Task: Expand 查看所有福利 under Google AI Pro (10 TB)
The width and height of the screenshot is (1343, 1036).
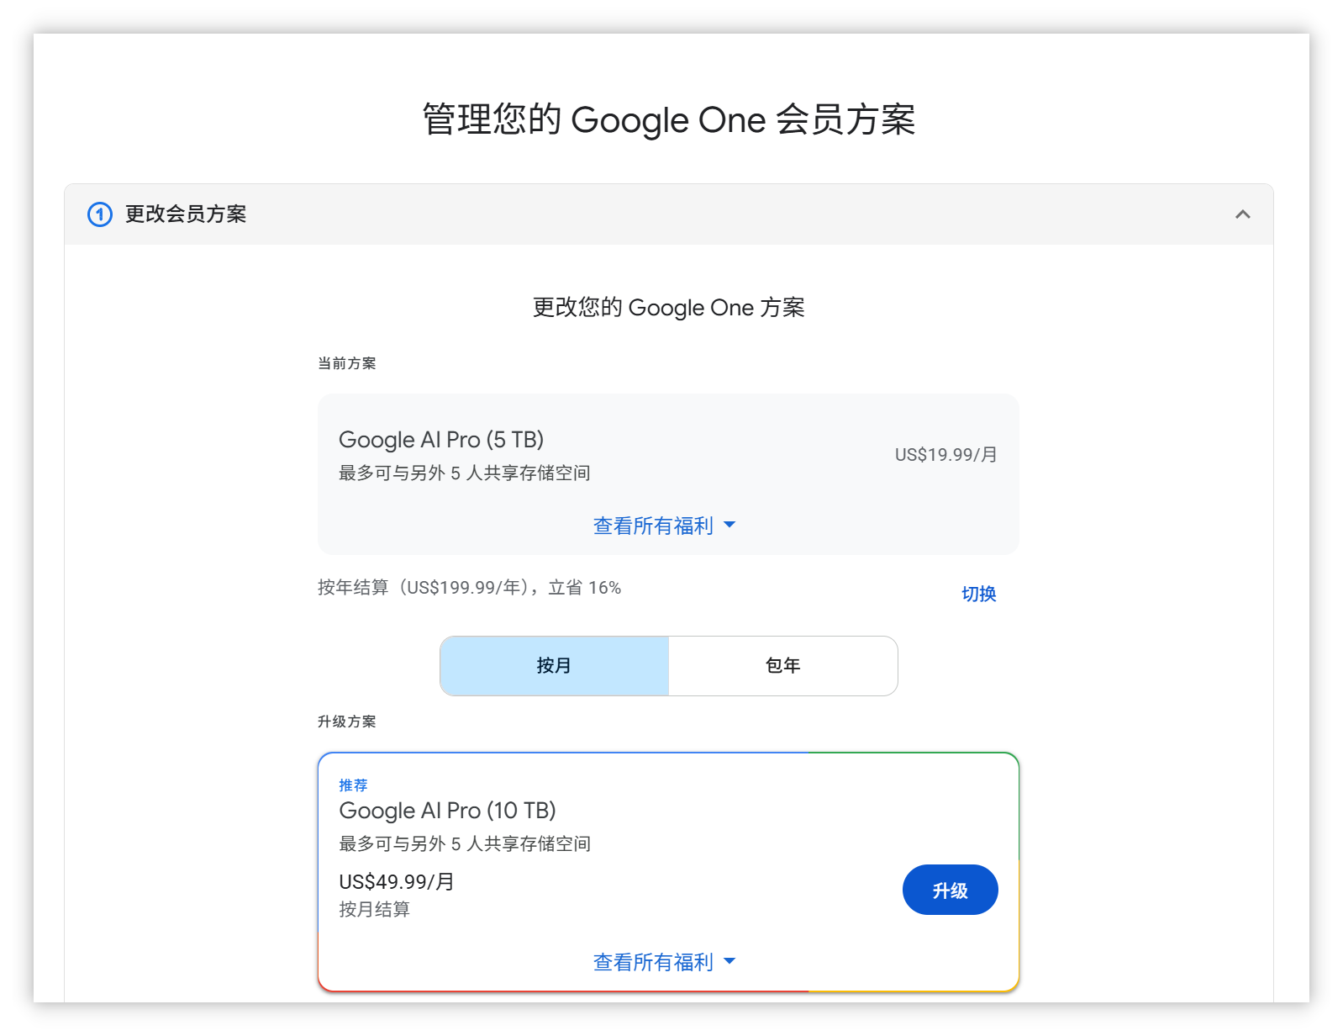Action: click(x=664, y=962)
